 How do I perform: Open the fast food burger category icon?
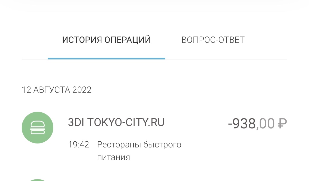click(x=38, y=128)
